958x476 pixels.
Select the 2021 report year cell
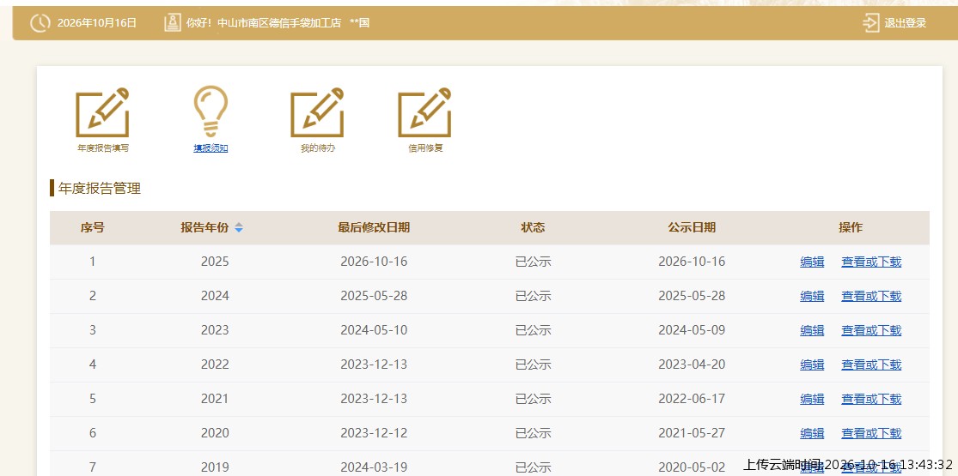click(215, 399)
